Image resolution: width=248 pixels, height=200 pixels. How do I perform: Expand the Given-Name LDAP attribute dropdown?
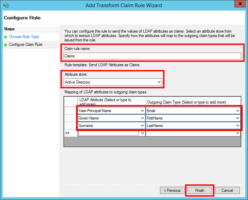[x=142, y=118]
